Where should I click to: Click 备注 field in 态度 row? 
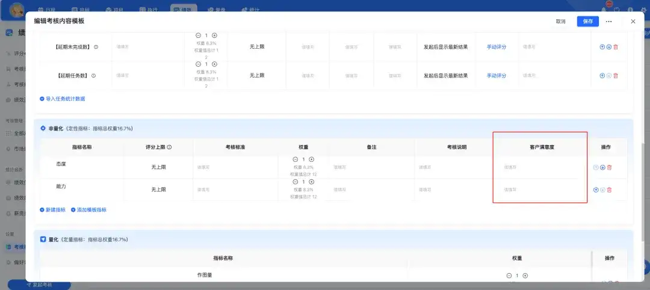click(x=372, y=167)
